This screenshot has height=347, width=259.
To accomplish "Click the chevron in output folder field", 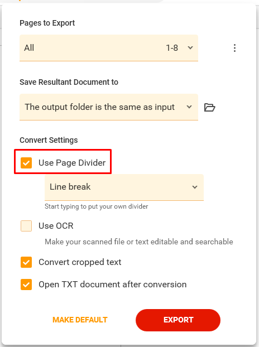I will [x=189, y=107].
